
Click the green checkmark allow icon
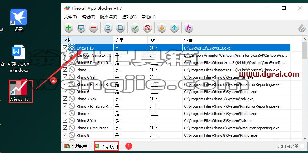coord(135,28)
